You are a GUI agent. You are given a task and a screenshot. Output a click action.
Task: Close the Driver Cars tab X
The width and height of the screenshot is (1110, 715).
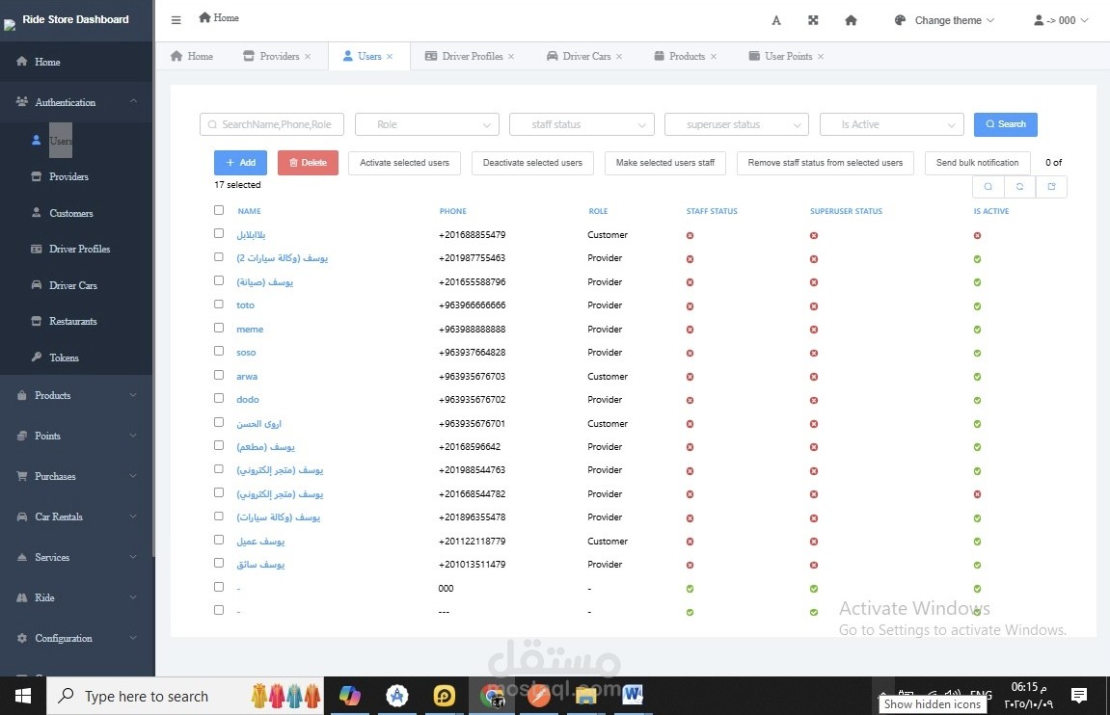(619, 57)
